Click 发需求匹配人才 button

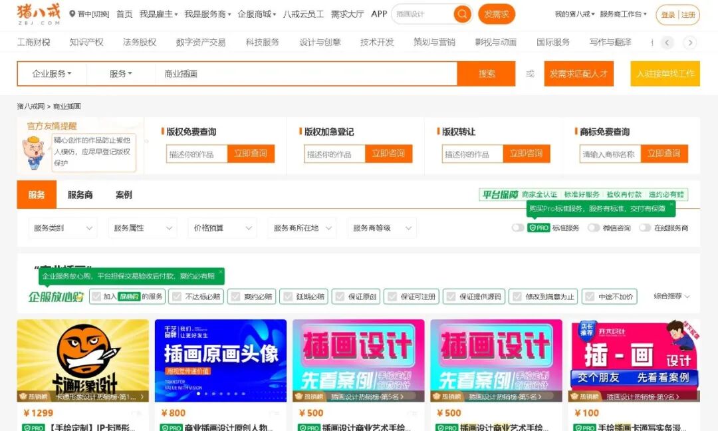[579, 74]
